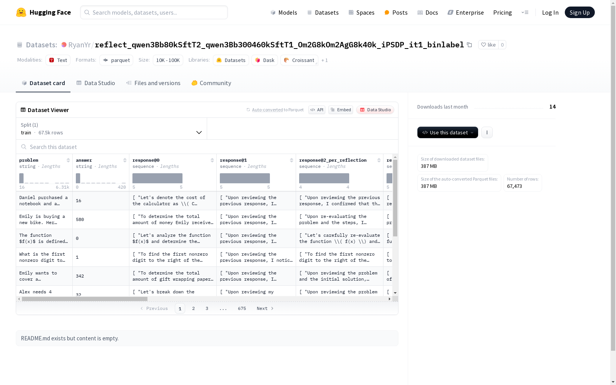Open the Pricing page
Viewport: 616px width, 385px height.
[x=502, y=12]
